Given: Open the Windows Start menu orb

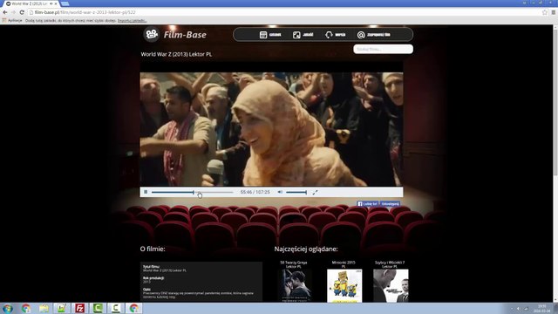Looking at the screenshot, I should [x=8, y=308].
